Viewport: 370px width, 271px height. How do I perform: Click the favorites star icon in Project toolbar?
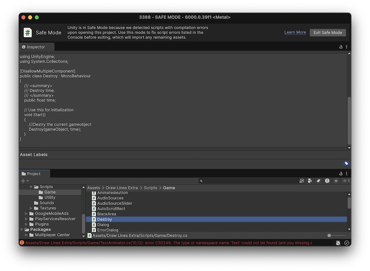pyautogui.click(x=336, y=181)
